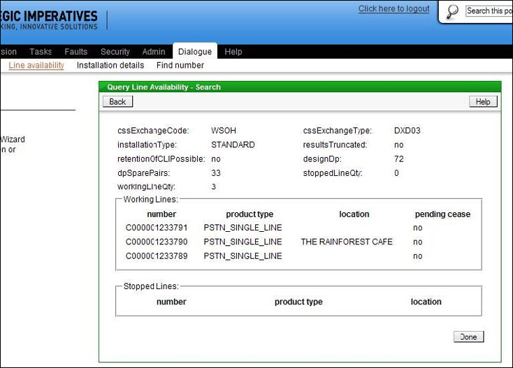
Task: Select working line C00001233791
Action: click(157, 228)
